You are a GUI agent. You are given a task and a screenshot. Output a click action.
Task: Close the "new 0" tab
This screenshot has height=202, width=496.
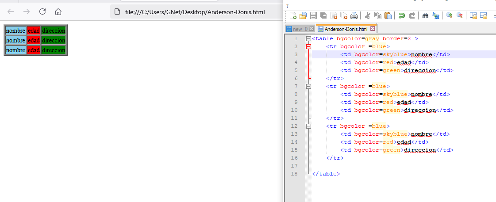[x=311, y=29]
